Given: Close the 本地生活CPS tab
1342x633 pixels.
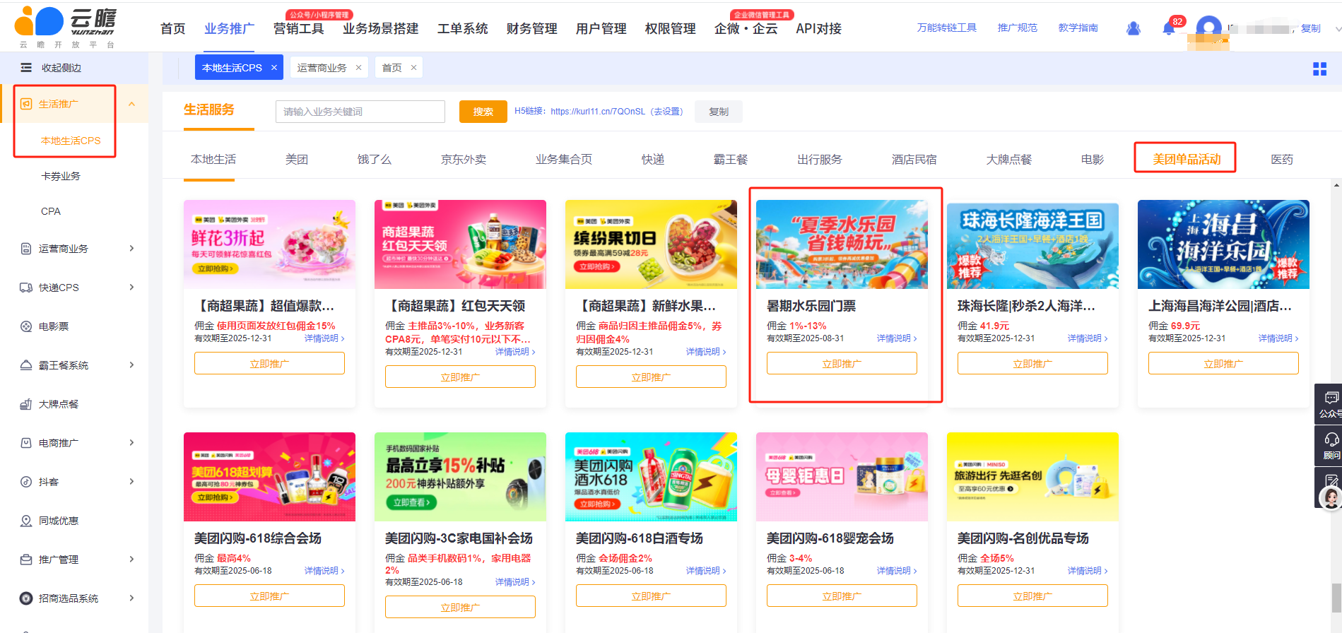Looking at the screenshot, I should click(x=274, y=68).
